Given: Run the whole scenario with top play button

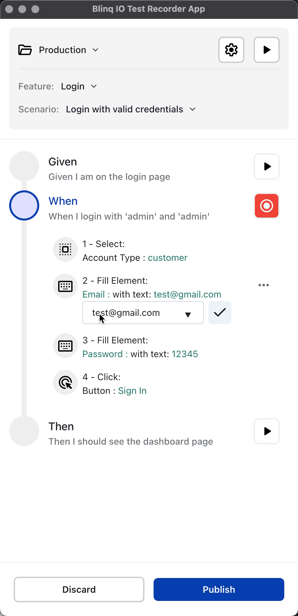Looking at the screenshot, I should point(267,50).
